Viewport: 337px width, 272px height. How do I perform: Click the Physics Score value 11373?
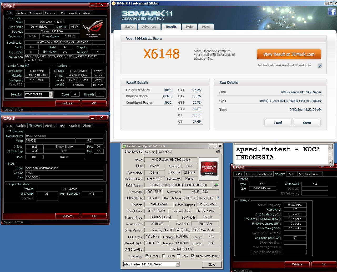coord(167,96)
